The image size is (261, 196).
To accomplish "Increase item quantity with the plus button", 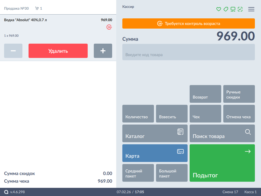I will pos(103,51).
